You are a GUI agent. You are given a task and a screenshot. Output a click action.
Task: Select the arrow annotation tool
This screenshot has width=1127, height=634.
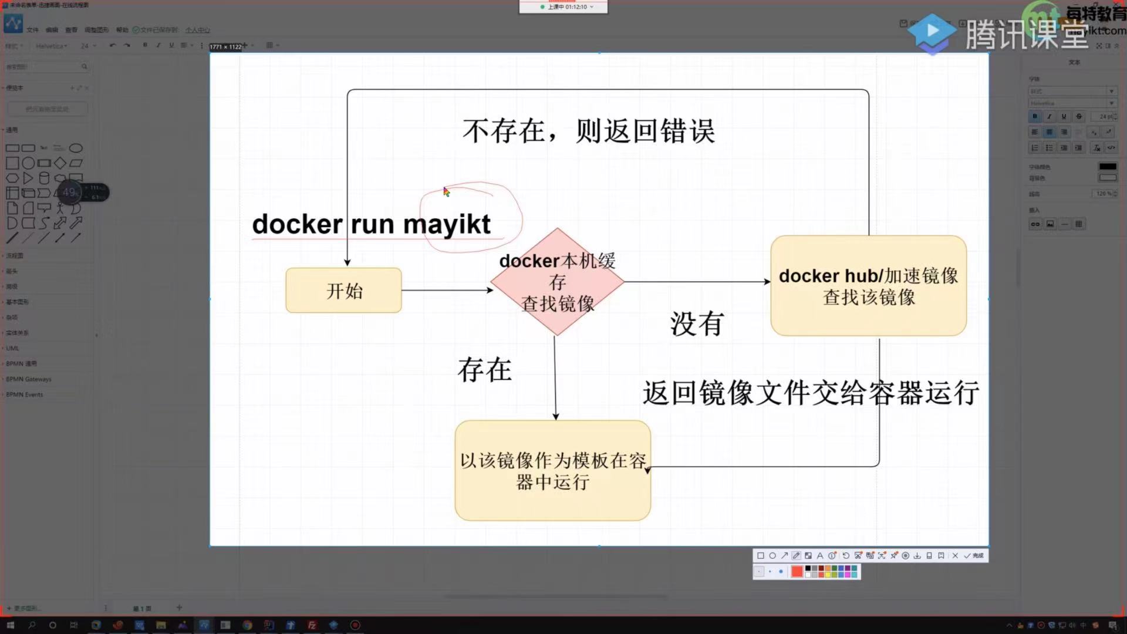point(784,555)
